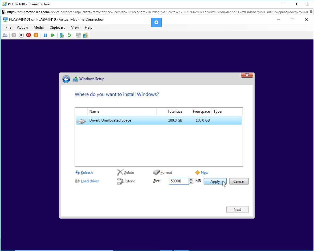The image size is (314, 251).
Task: Click the Ctrl+Alt+Delete toolbar icon
Action: pos(5,35)
